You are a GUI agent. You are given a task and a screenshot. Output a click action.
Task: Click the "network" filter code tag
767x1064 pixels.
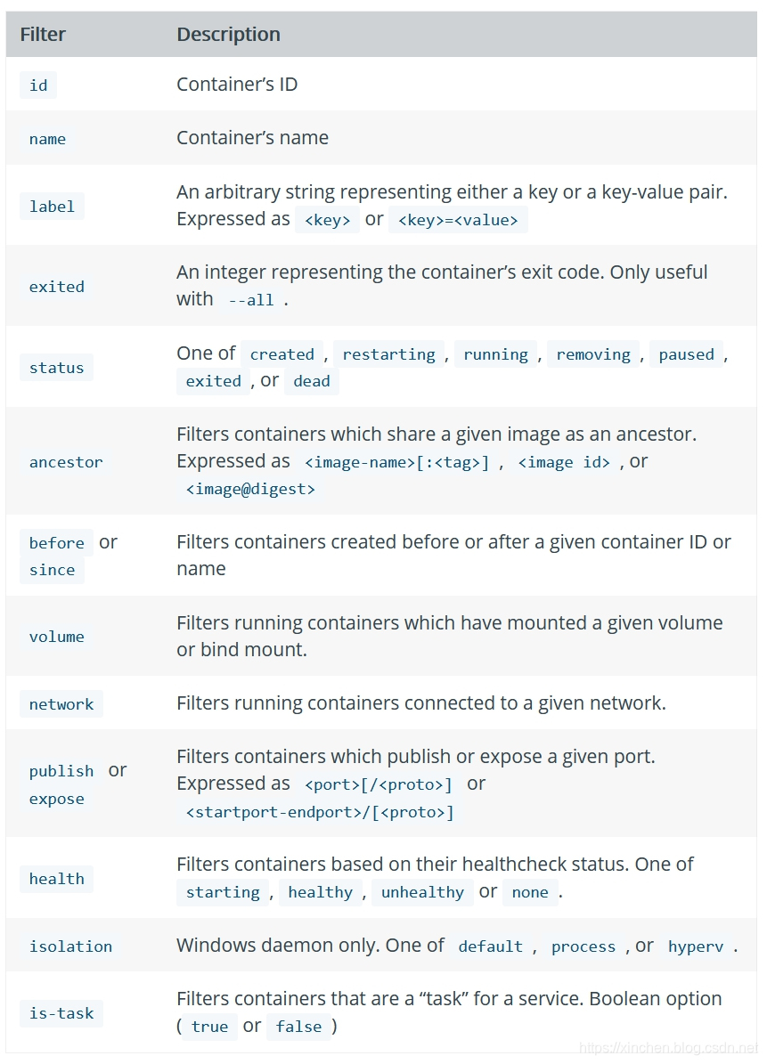click(61, 704)
